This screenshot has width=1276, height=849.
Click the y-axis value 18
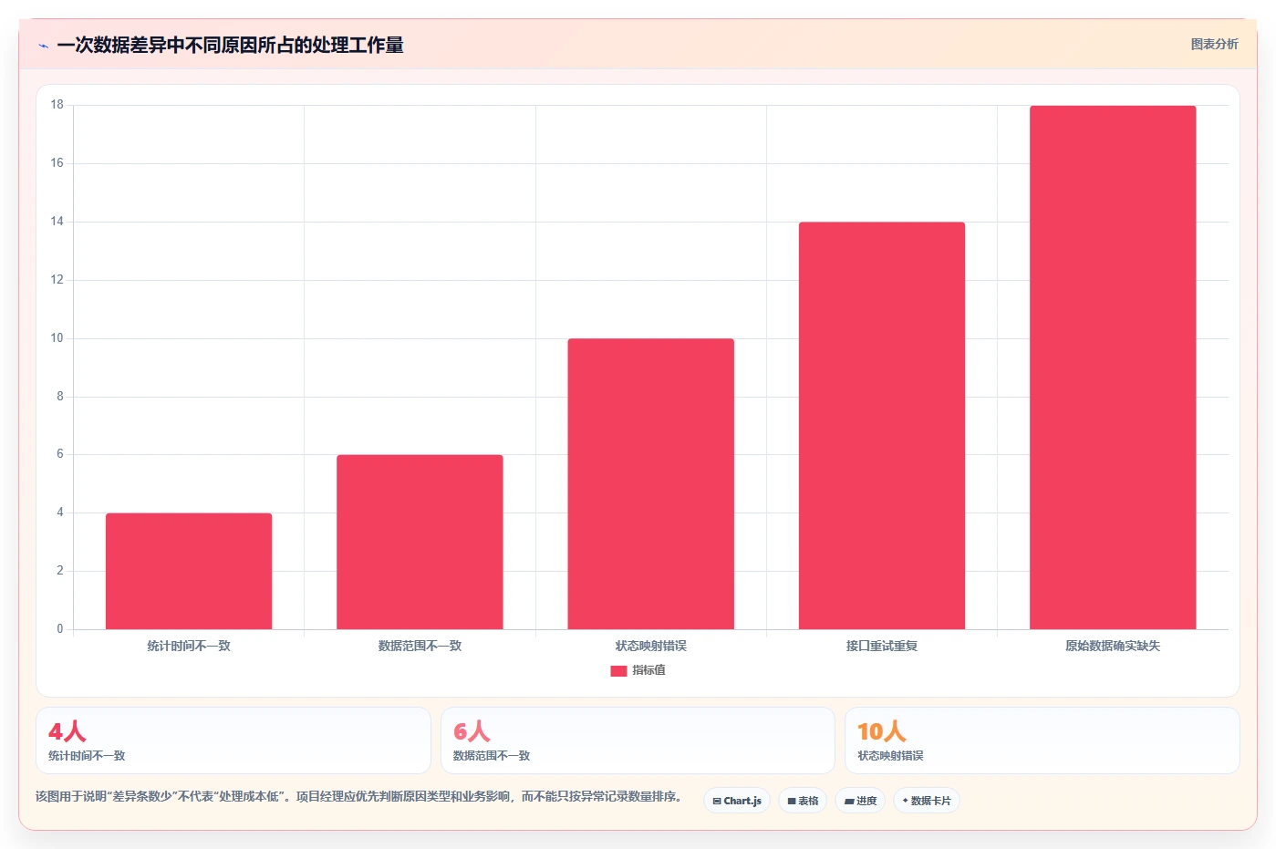pos(57,105)
